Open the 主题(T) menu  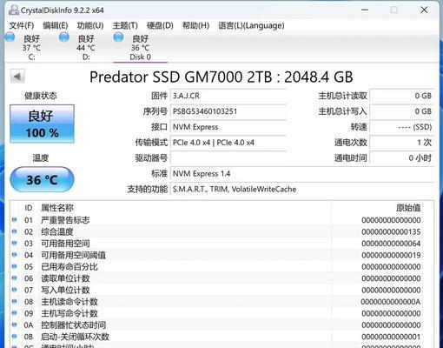125,25
